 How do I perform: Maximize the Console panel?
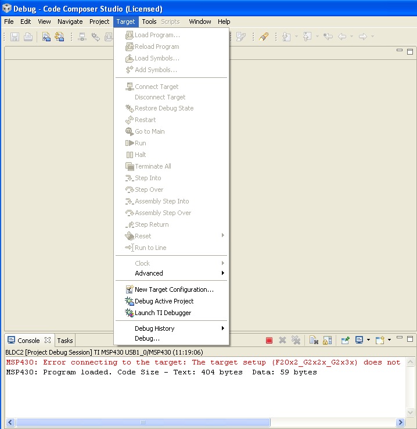(410, 339)
